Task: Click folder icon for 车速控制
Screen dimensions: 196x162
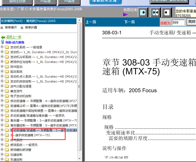Action: [7, 160]
